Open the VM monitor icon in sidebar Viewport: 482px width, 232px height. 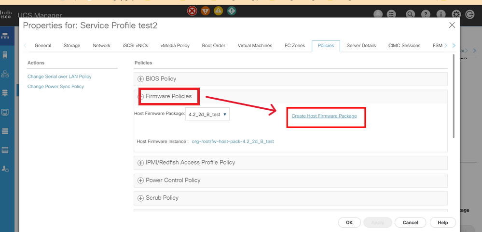(5, 112)
